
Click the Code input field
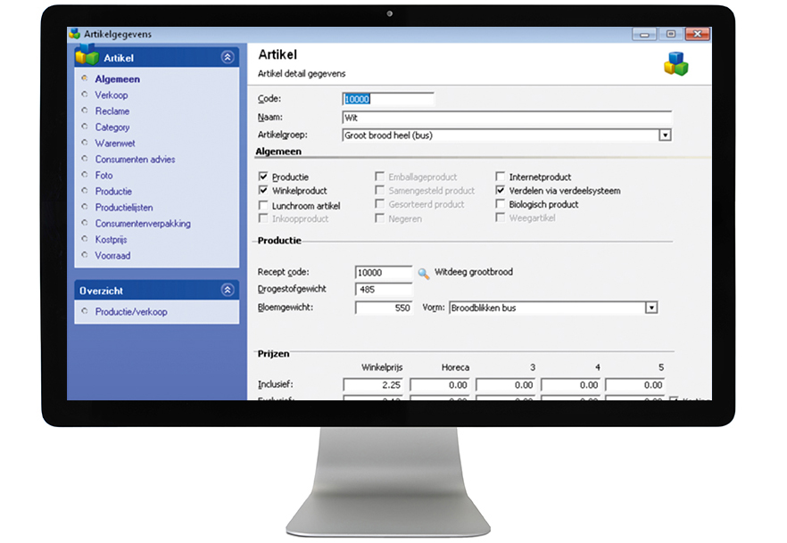click(388, 99)
